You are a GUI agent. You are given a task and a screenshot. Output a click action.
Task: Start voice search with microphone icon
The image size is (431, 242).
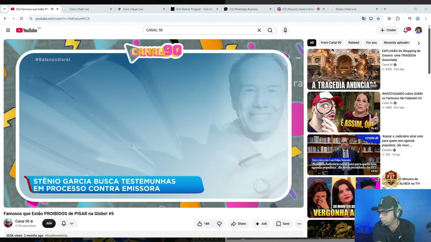click(285, 30)
